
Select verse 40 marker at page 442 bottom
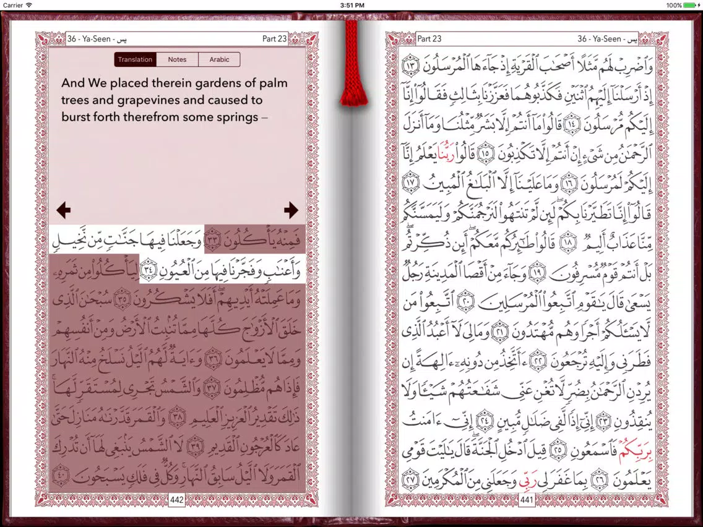61,476
